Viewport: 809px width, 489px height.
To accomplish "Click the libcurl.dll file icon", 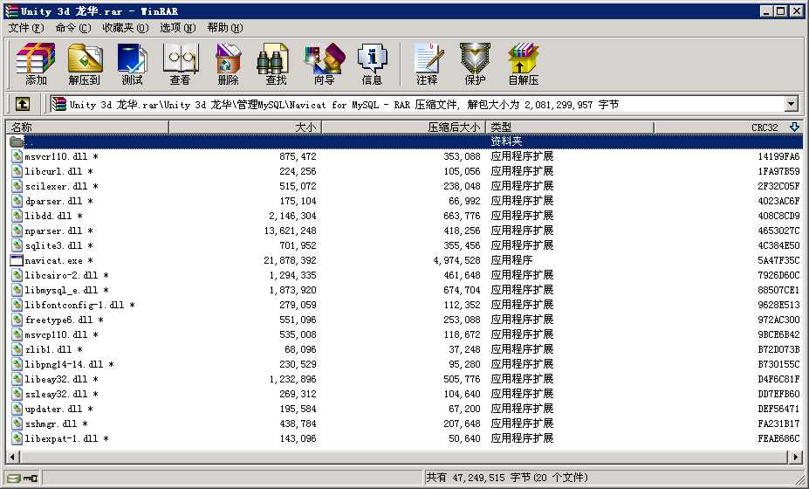I will pyautogui.click(x=17, y=171).
